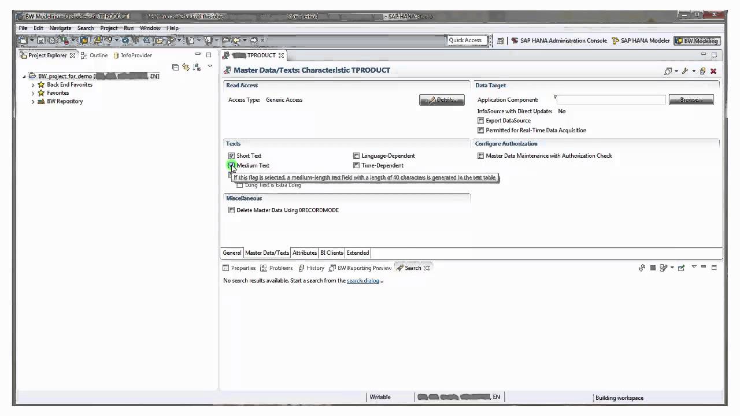Click Run Search Again icon in Search view

tap(642, 268)
